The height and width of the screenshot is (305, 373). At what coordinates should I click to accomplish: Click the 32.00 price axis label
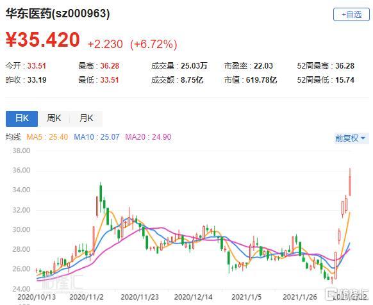click(x=21, y=210)
